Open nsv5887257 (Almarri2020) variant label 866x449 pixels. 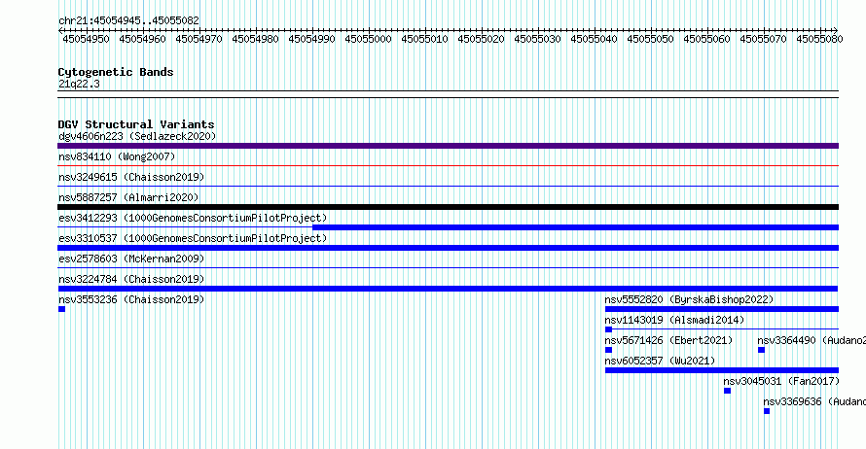128,197
